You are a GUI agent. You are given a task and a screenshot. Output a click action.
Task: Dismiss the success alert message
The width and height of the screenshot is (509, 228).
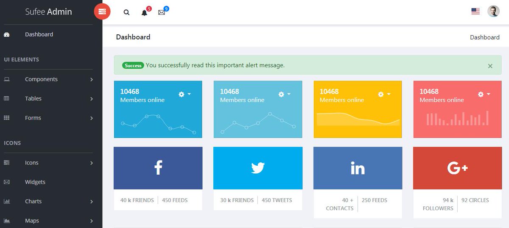pos(490,66)
